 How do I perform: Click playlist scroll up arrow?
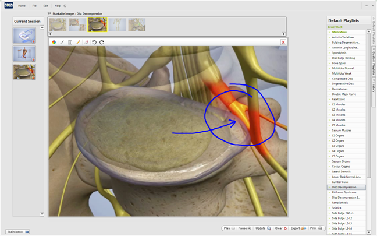tap(369, 31)
